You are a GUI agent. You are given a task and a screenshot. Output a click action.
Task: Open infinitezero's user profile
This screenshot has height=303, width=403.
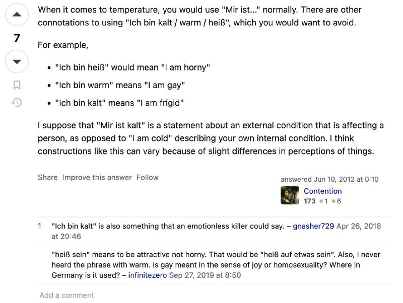coord(148,275)
